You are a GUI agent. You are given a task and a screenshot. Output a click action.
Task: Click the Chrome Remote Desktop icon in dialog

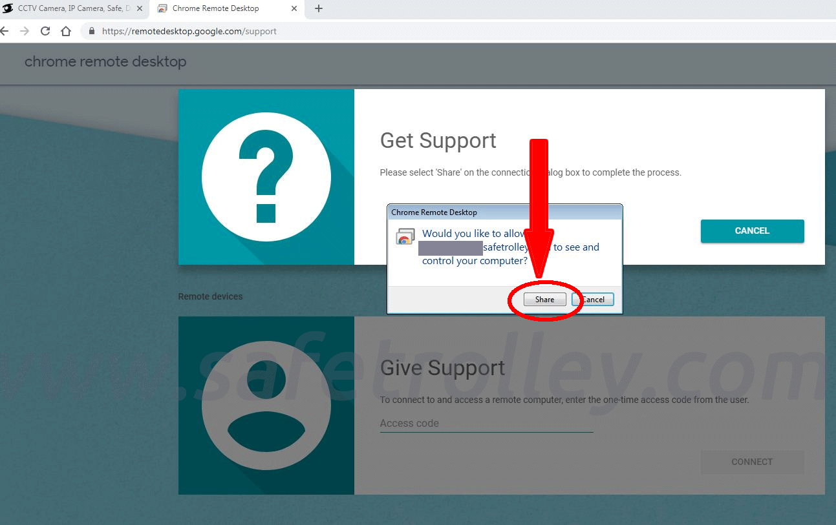[x=405, y=236]
